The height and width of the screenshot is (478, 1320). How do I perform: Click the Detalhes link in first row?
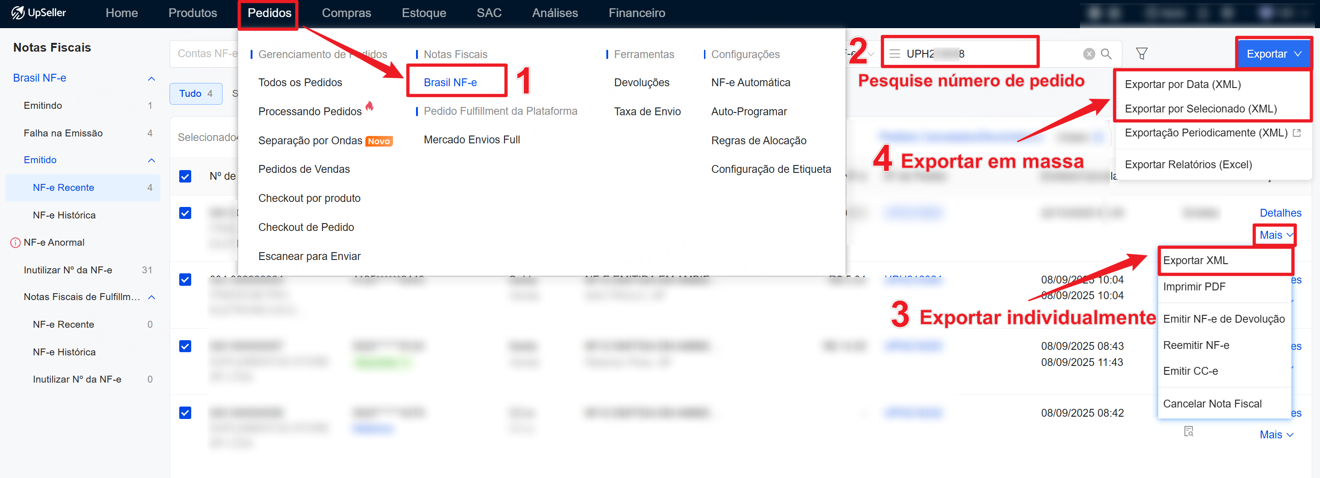(1280, 213)
